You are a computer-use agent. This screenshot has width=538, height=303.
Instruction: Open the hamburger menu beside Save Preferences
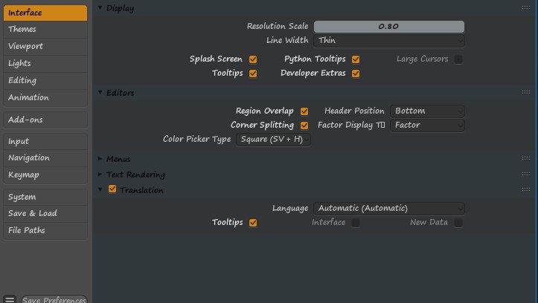pyautogui.click(x=10, y=299)
